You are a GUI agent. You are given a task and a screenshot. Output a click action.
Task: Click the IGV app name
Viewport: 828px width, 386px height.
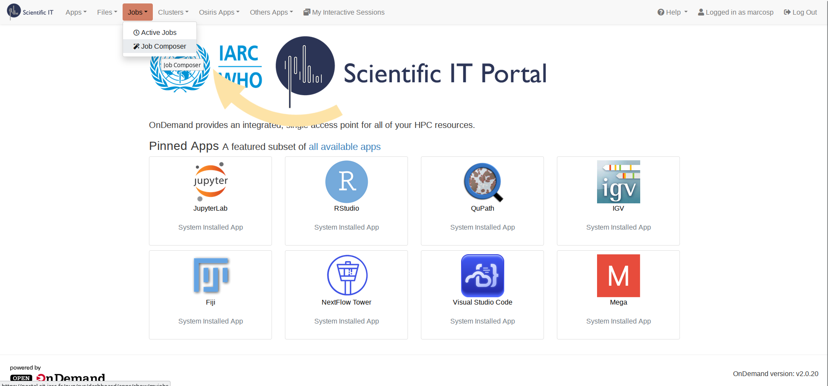pos(618,209)
